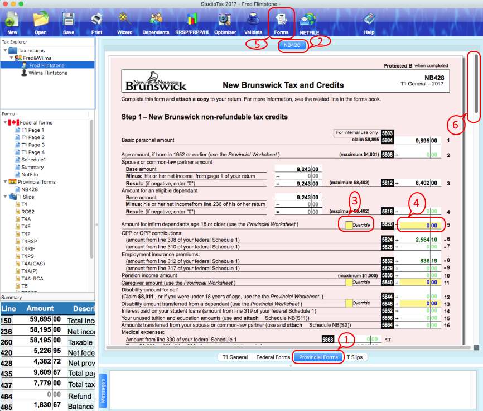This screenshot has width=483, height=411.
Task: Open T1 Page 4 form
Action: point(33,152)
